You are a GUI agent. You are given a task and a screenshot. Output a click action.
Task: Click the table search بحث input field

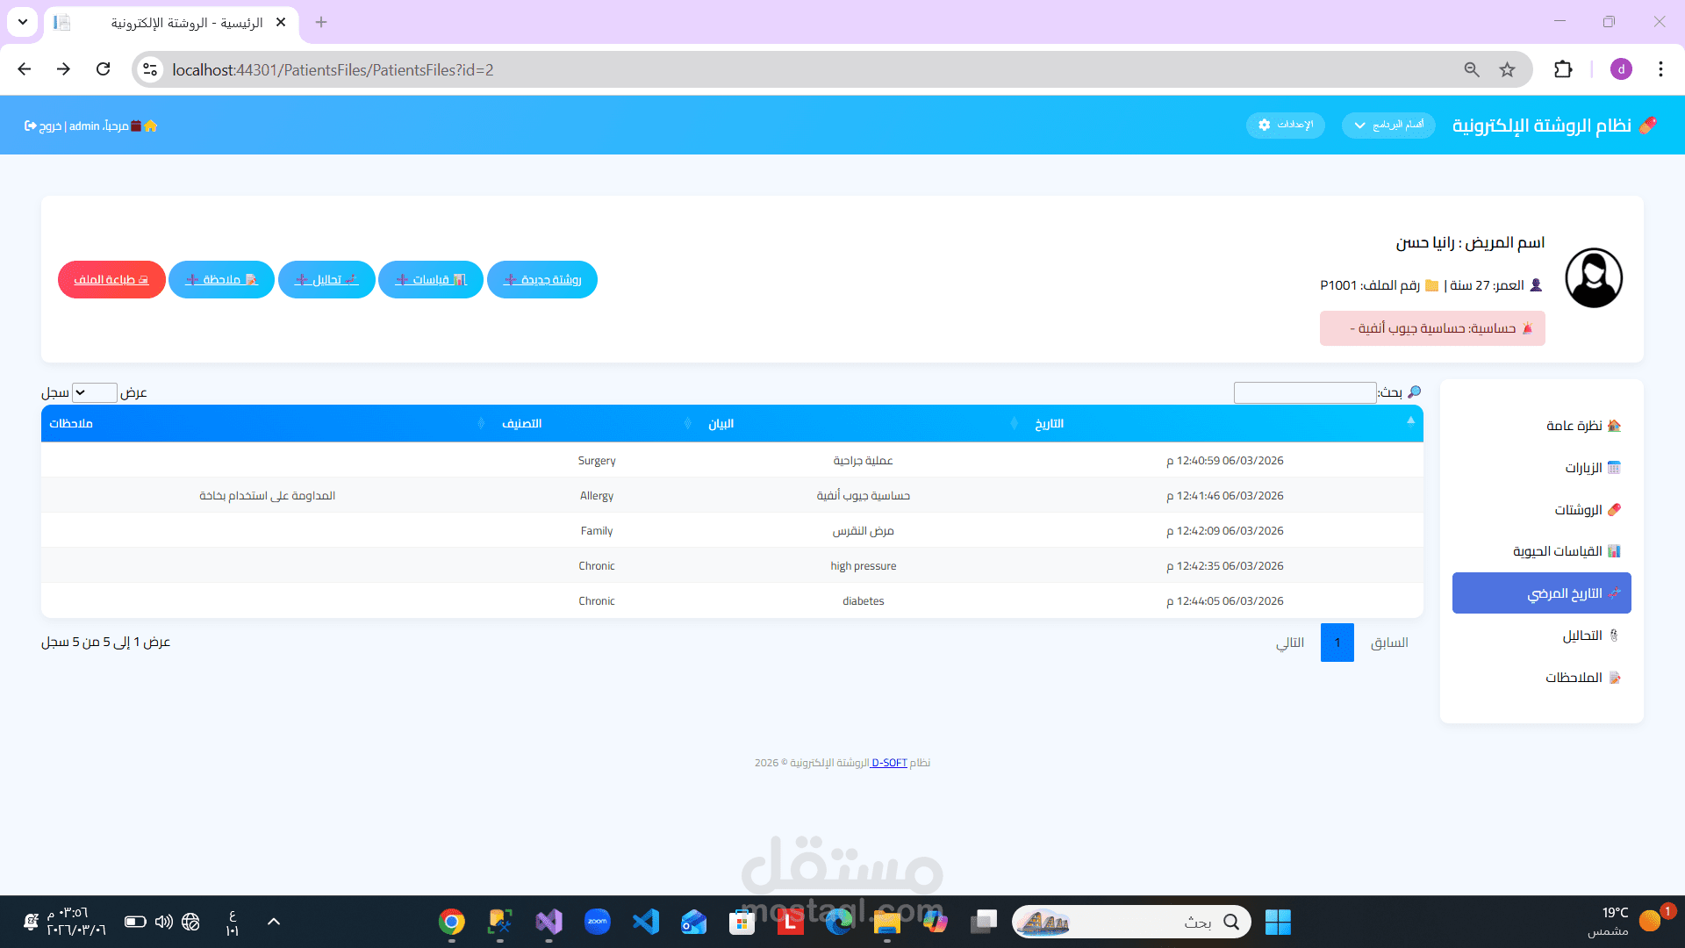(x=1304, y=392)
